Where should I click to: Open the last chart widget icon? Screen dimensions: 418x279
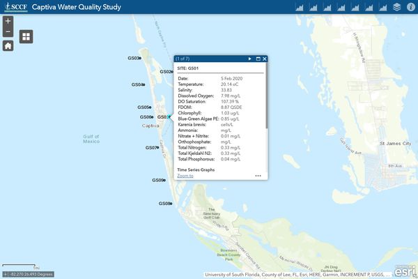click(382, 7)
